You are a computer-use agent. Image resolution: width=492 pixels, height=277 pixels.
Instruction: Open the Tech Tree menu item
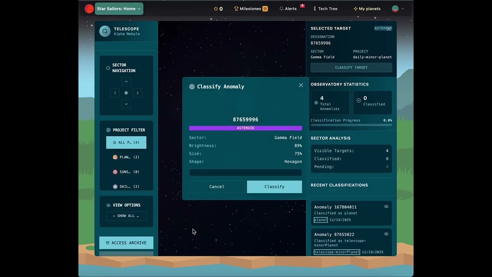point(325,9)
